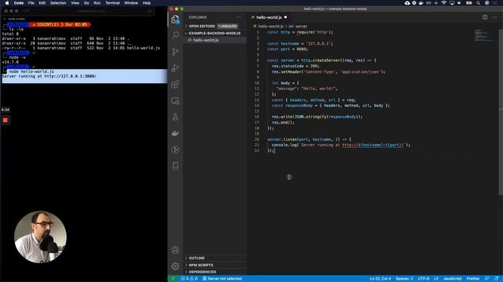Viewport: 503px width, 282px height.
Task: Click Ln 22, Col 4 in status bar
Action: click(380, 279)
